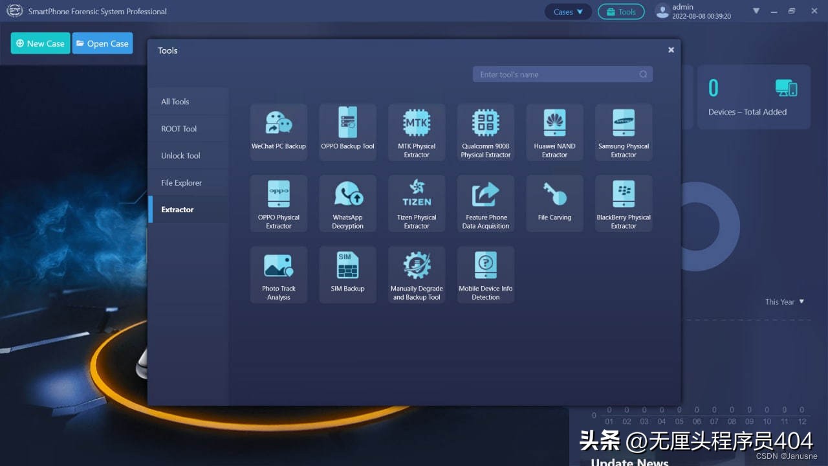The height and width of the screenshot is (466, 828).
Task: Launch the MTK Physical Extractor
Action: (x=417, y=131)
